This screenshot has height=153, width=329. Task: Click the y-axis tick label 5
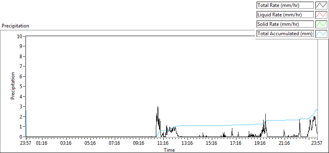coord(21,87)
